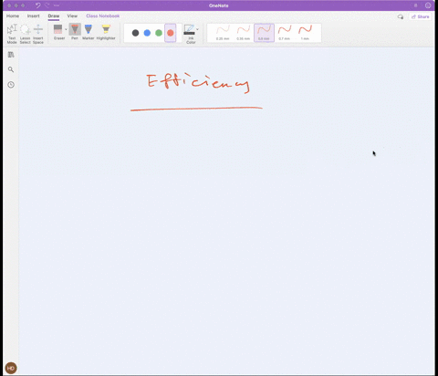Click the Share button

[x=421, y=16]
